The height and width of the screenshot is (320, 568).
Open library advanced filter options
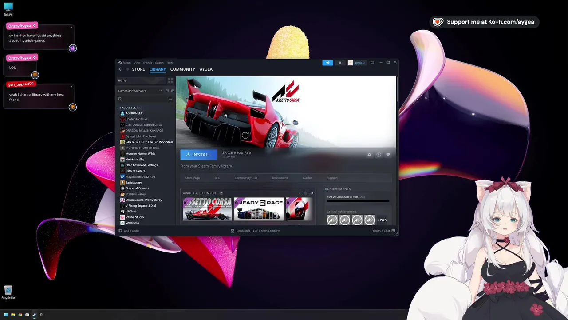[170, 99]
